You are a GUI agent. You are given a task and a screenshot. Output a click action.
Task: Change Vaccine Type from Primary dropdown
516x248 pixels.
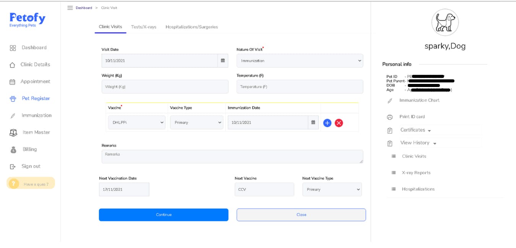(196, 122)
